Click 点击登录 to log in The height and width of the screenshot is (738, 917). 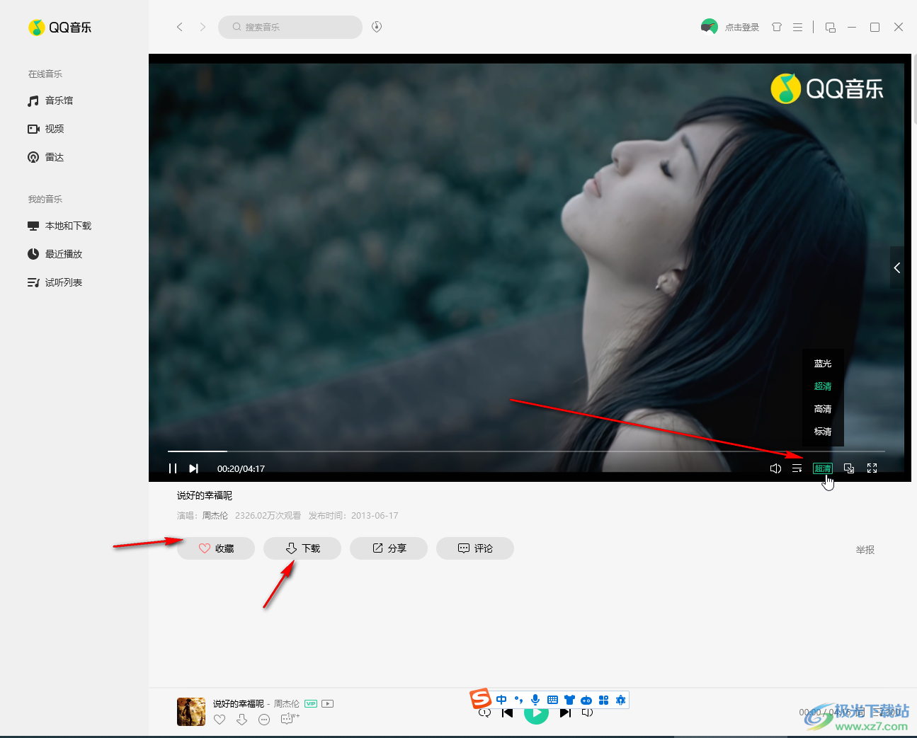click(x=742, y=28)
